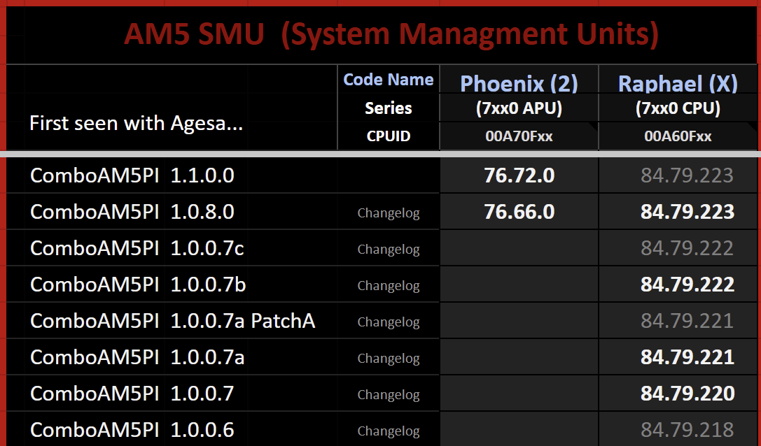Screen dimensions: 761x446
Task: Open Changelog link for 1.0.0.7a PatchA
Action: click(389, 322)
